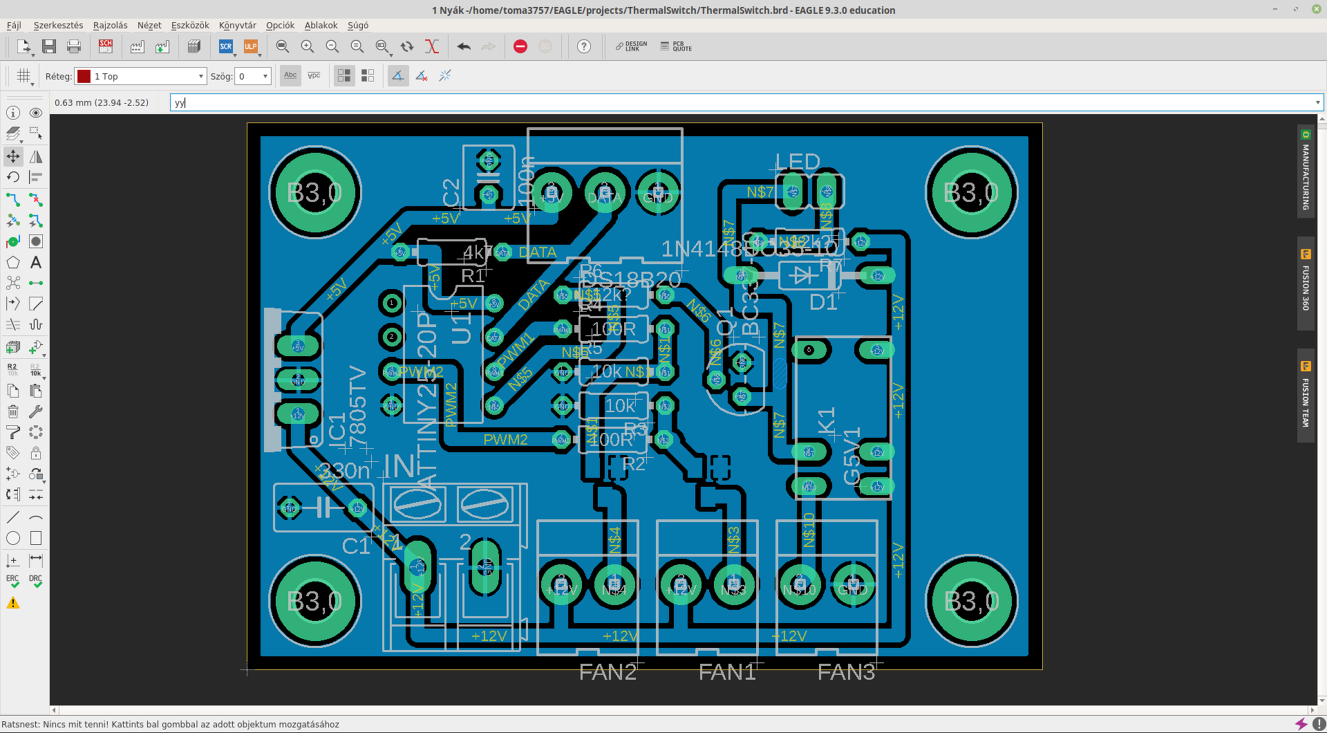
Task: Select the Ratsnest tool
Action: (13, 283)
